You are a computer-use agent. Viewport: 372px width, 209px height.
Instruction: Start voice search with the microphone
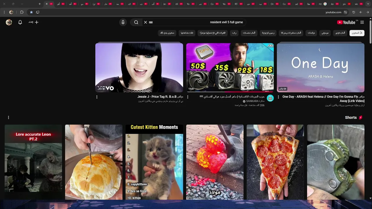(x=123, y=22)
